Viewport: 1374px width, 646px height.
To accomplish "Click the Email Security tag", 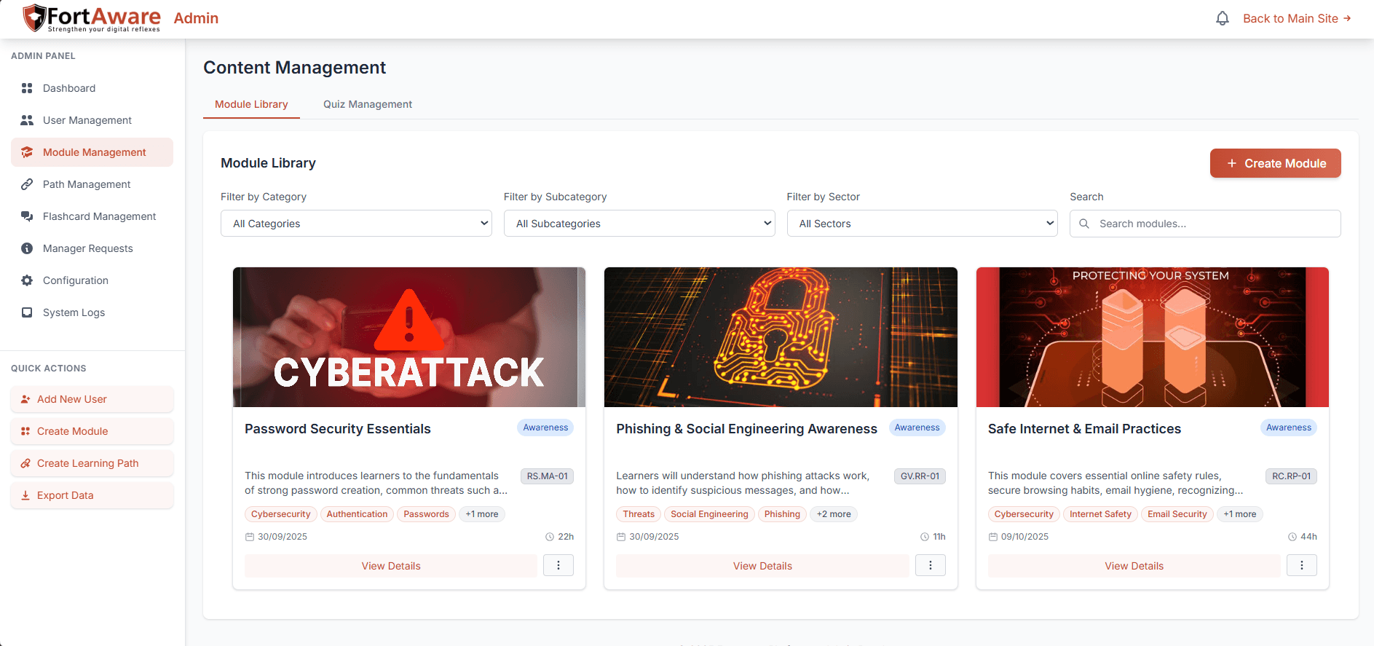I will tap(1177, 514).
